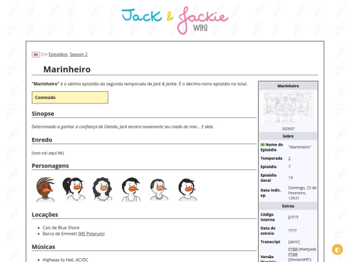Open the transcript [abrir] link

(294, 242)
